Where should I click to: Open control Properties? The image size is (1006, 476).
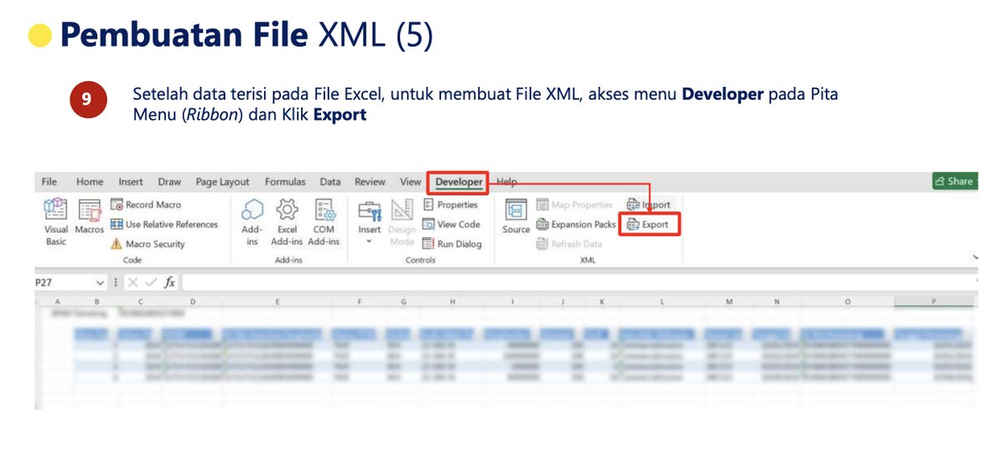click(x=450, y=204)
